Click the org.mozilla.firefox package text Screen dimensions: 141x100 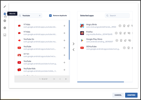tap(99, 34)
